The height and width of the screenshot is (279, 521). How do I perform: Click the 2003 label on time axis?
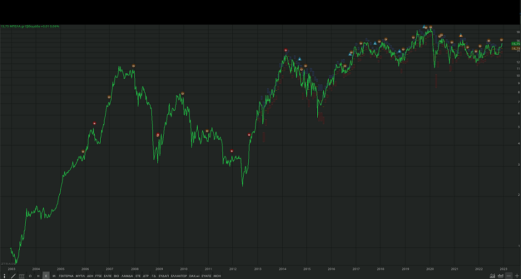click(x=12, y=269)
